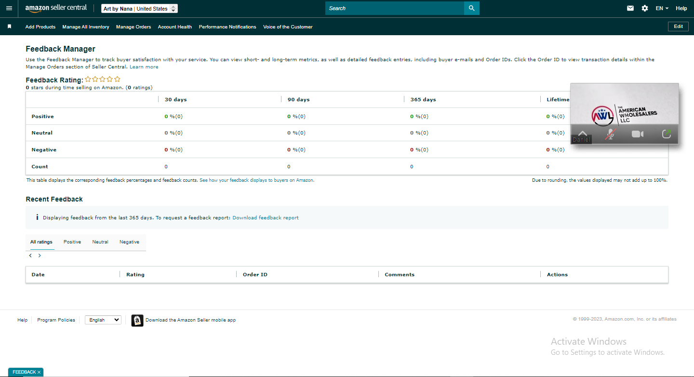Viewport: 694px width, 377px height.
Task: Switch to the Positive tab
Action: (72, 242)
